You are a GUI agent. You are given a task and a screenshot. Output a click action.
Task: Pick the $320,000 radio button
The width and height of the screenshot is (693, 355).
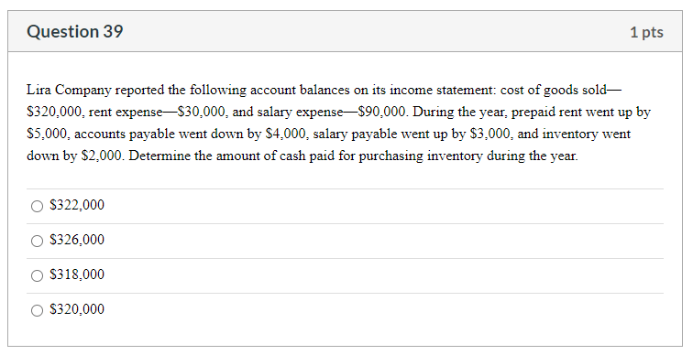coord(37,310)
